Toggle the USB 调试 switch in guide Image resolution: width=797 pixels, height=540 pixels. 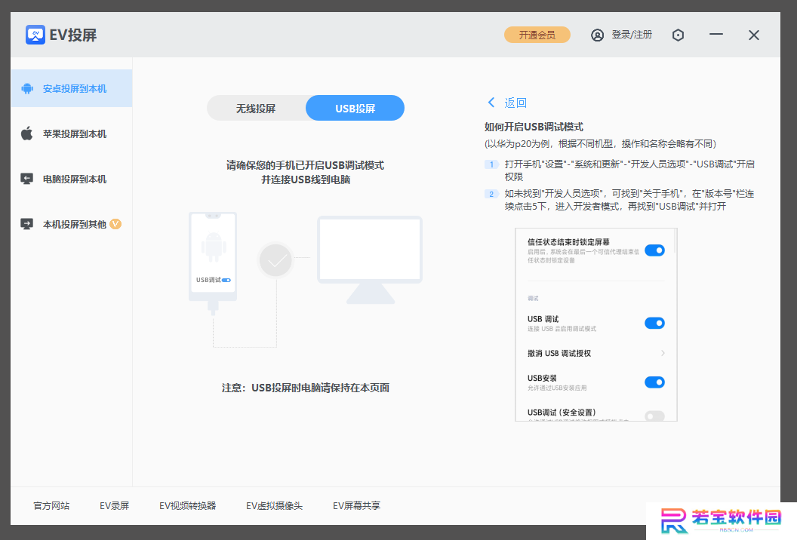click(654, 323)
